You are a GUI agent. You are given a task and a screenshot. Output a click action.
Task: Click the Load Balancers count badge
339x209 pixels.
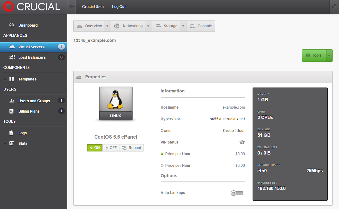click(x=61, y=57)
